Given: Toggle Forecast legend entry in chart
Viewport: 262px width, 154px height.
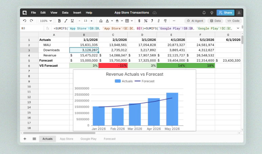Looking at the screenshot, I should (x=144, y=81).
